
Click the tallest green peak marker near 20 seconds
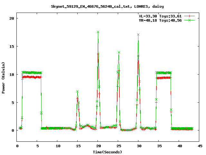click(x=98, y=32)
